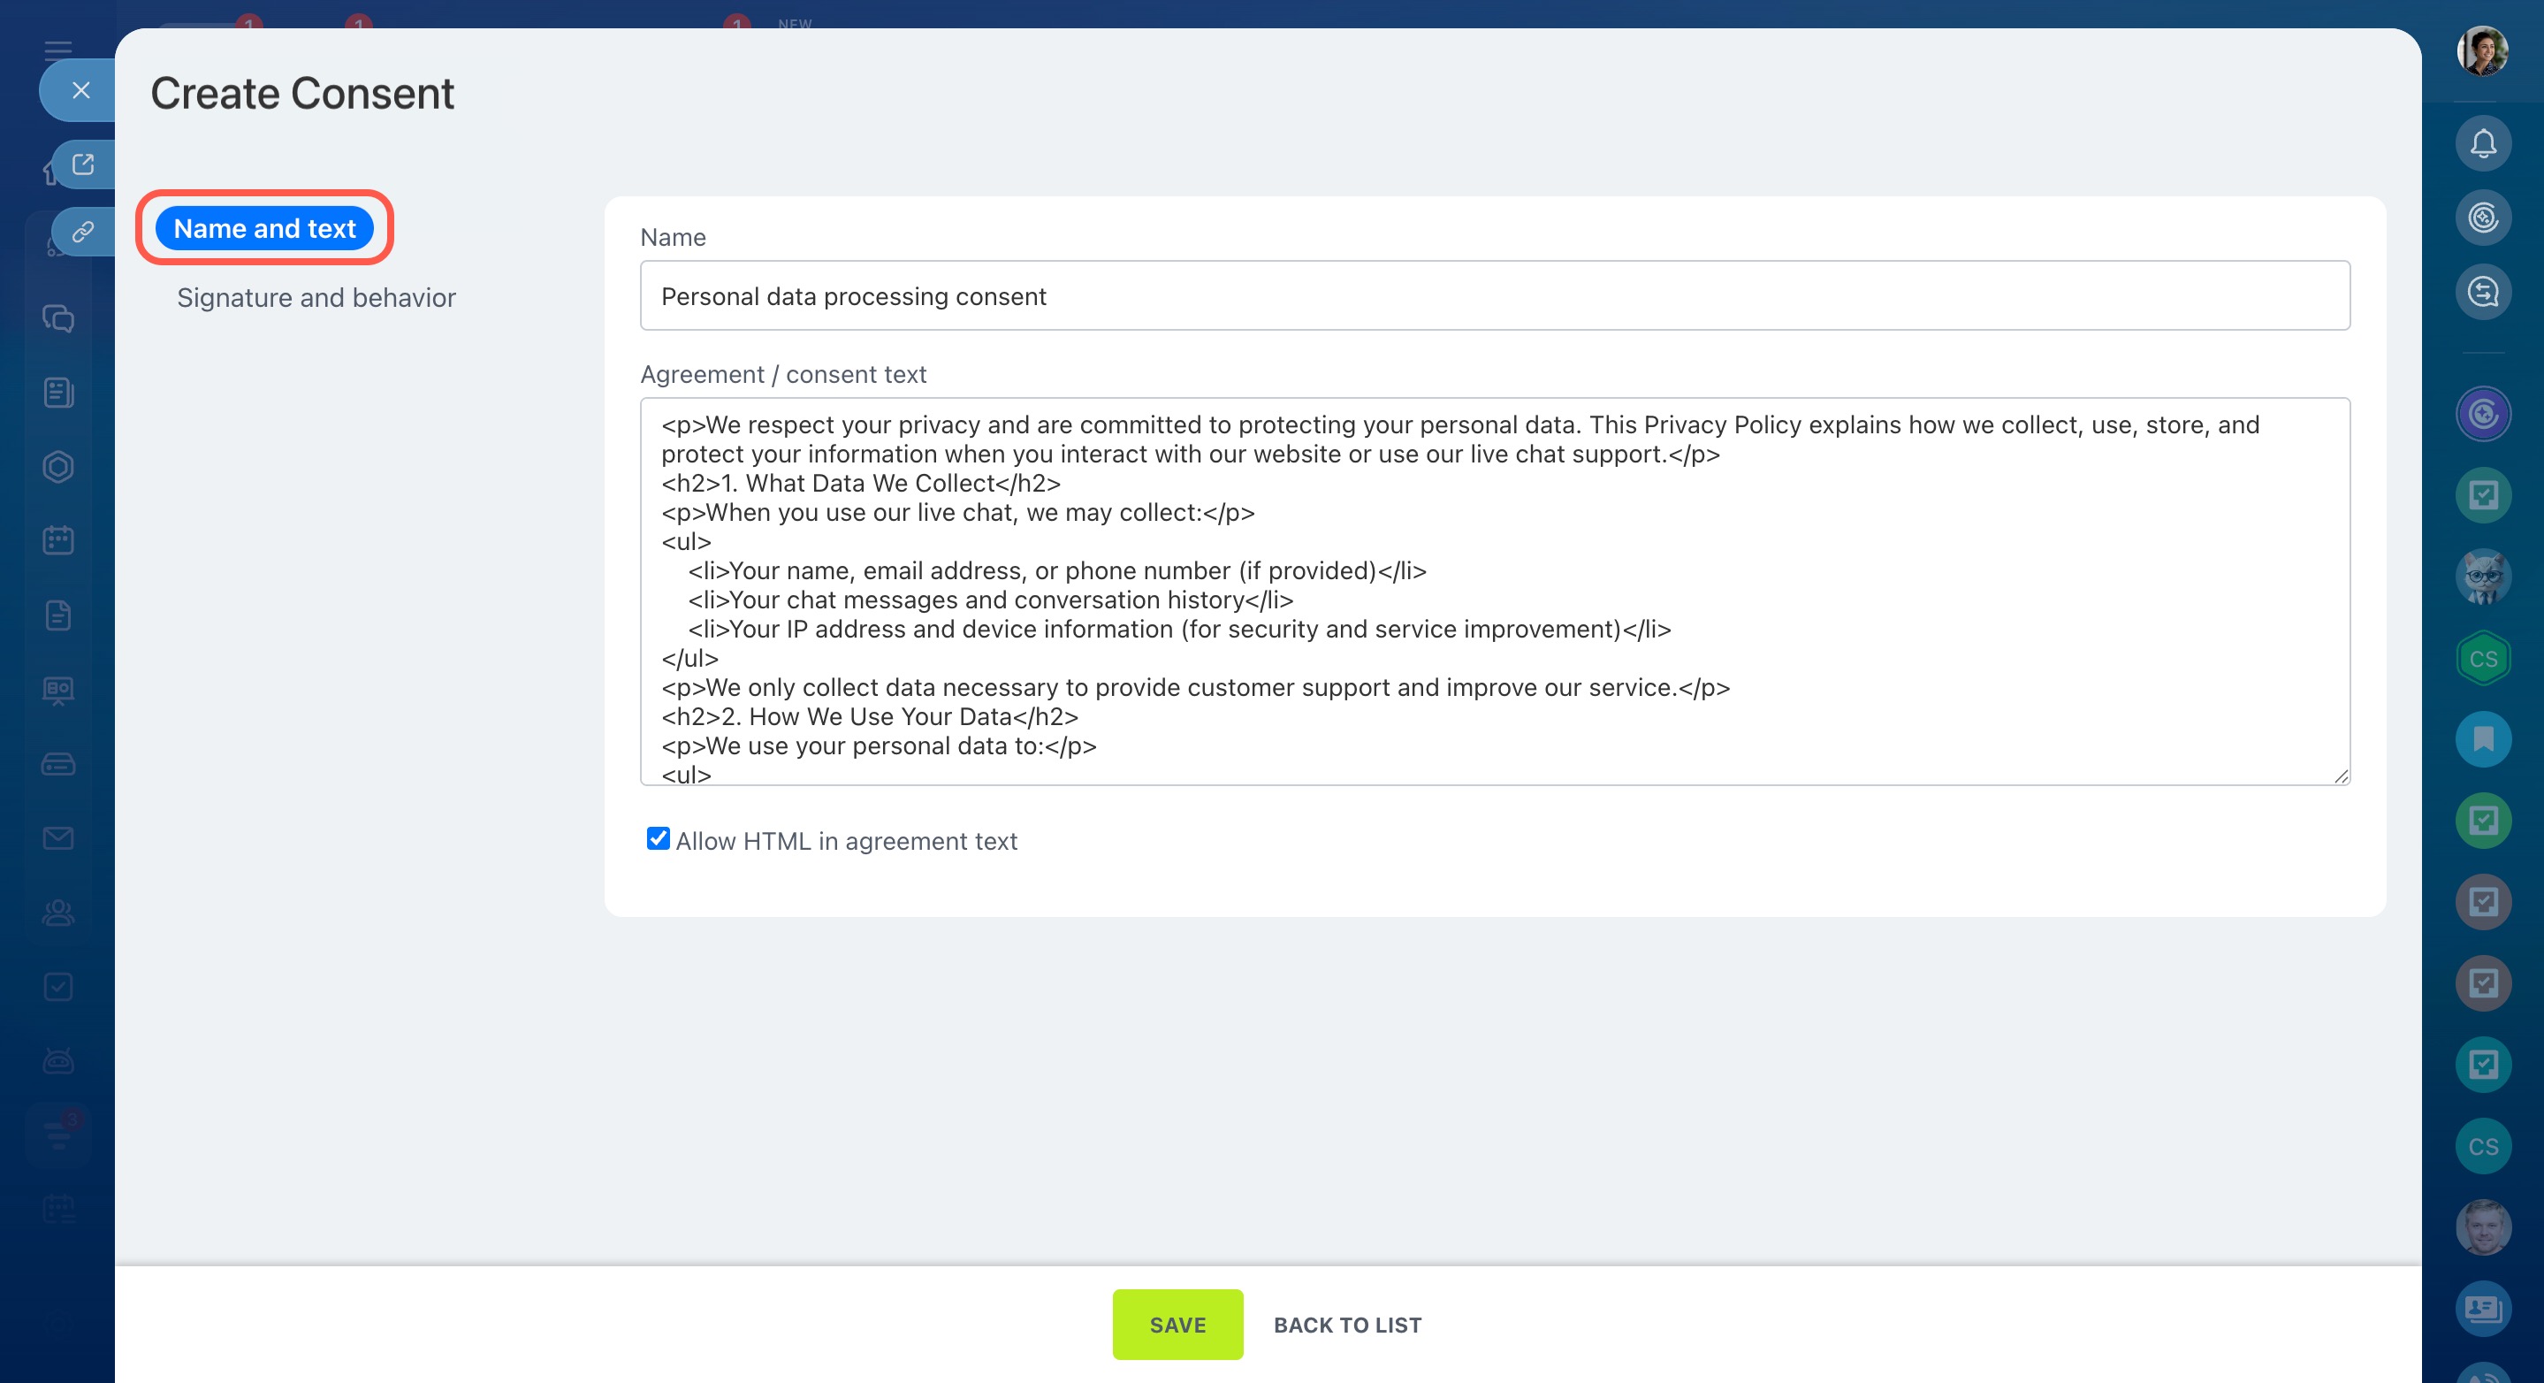Open the mail envelope icon in the left sidebar
Viewport: 2544px width, 1383px height.
(58, 837)
